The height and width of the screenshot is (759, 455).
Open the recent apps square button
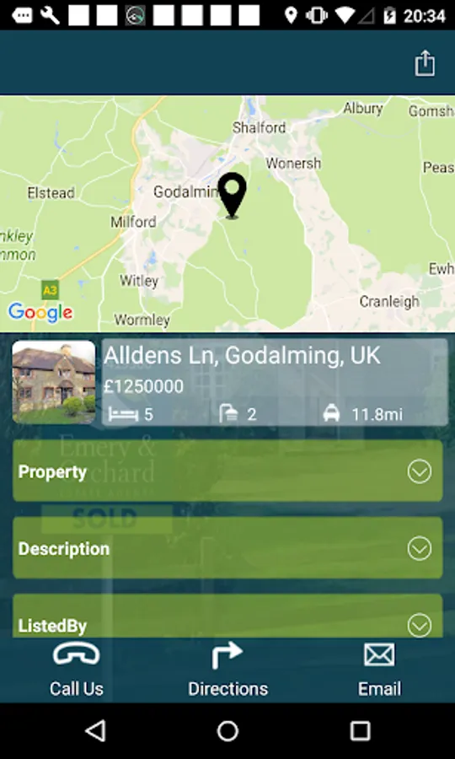point(361,731)
